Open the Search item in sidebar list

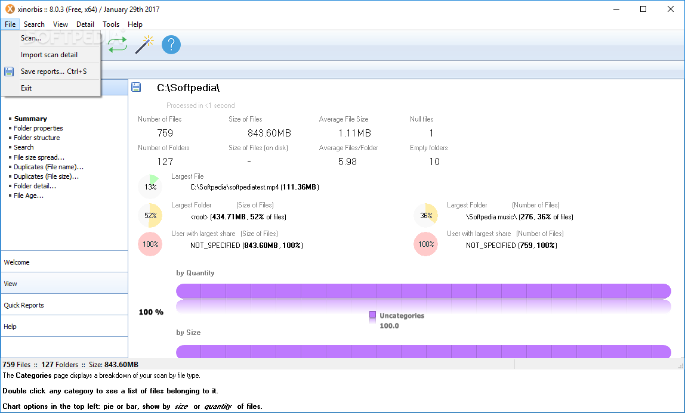click(x=24, y=147)
